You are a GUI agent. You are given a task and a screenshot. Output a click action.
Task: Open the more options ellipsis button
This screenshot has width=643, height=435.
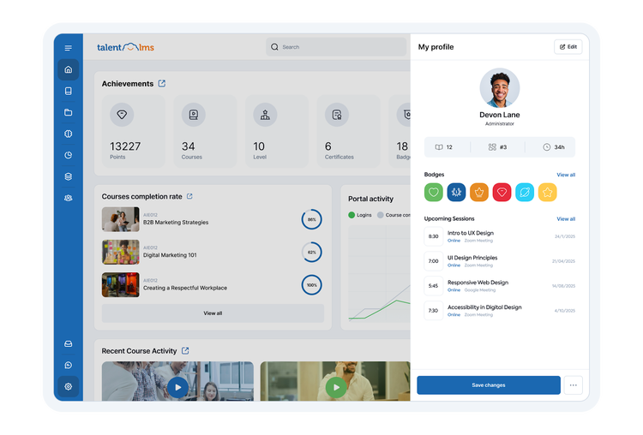tap(574, 385)
